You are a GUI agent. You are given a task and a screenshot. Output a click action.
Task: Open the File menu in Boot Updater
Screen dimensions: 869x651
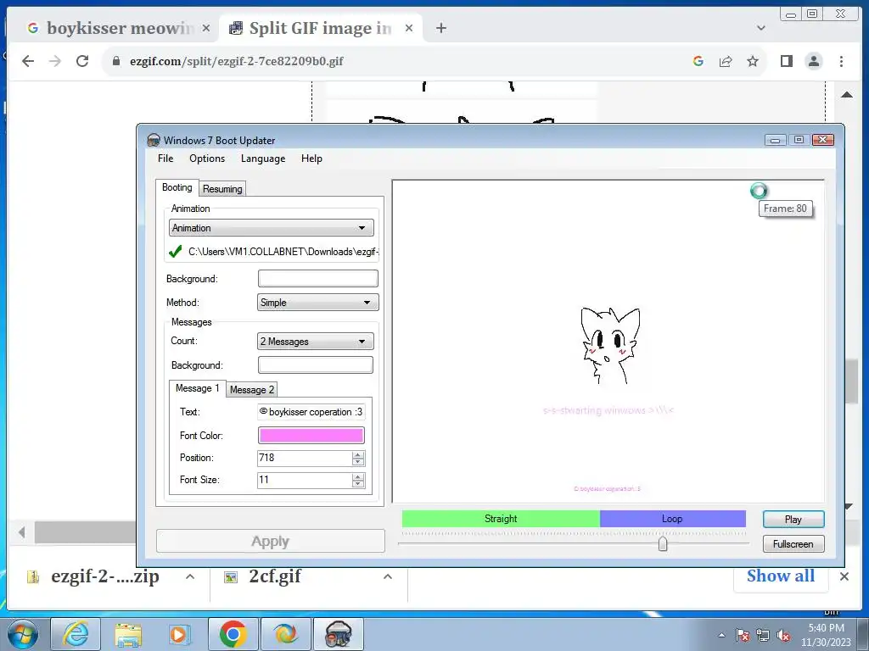tap(165, 159)
